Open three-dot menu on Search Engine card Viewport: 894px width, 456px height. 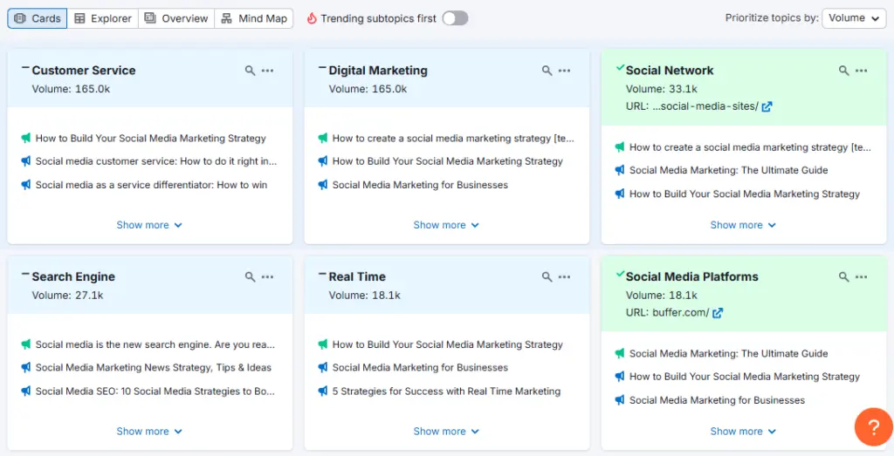coord(268,277)
